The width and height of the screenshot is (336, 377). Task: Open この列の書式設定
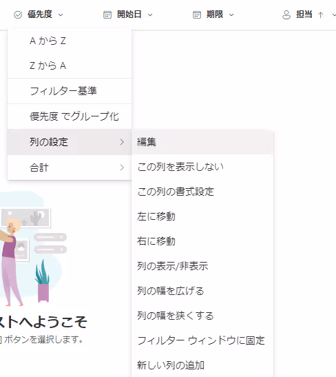202,192
